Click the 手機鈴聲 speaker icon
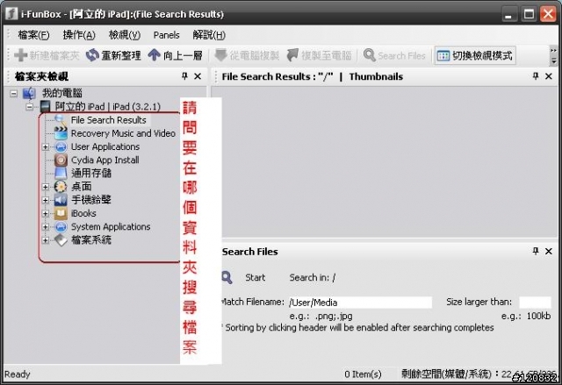 (x=61, y=200)
